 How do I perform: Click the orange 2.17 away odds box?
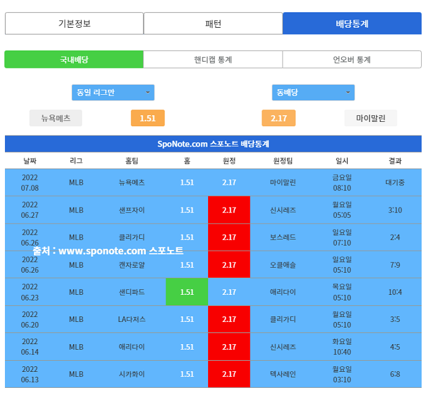(x=278, y=118)
